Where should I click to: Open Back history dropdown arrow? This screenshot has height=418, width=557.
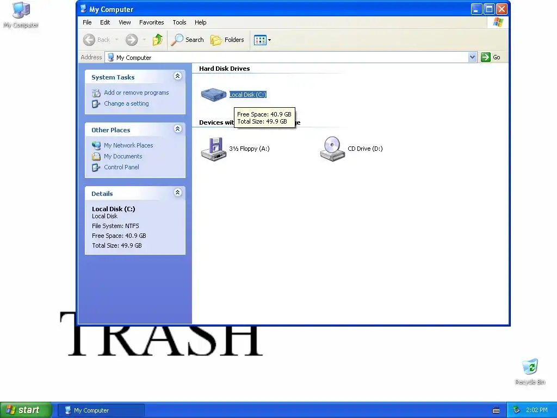point(116,40)
